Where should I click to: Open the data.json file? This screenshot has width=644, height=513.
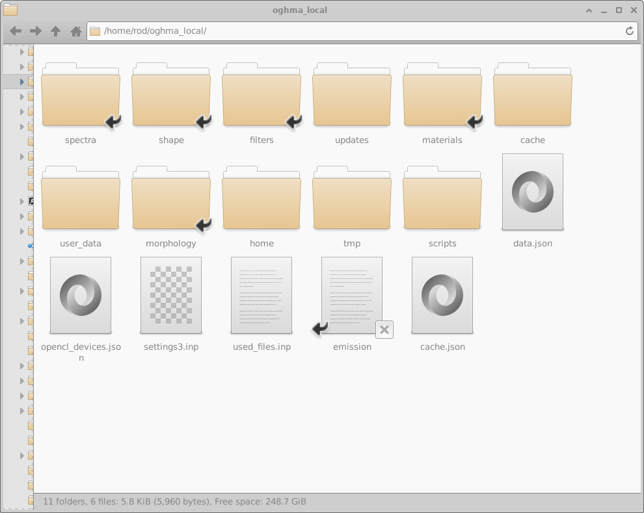tap(532, 191)
